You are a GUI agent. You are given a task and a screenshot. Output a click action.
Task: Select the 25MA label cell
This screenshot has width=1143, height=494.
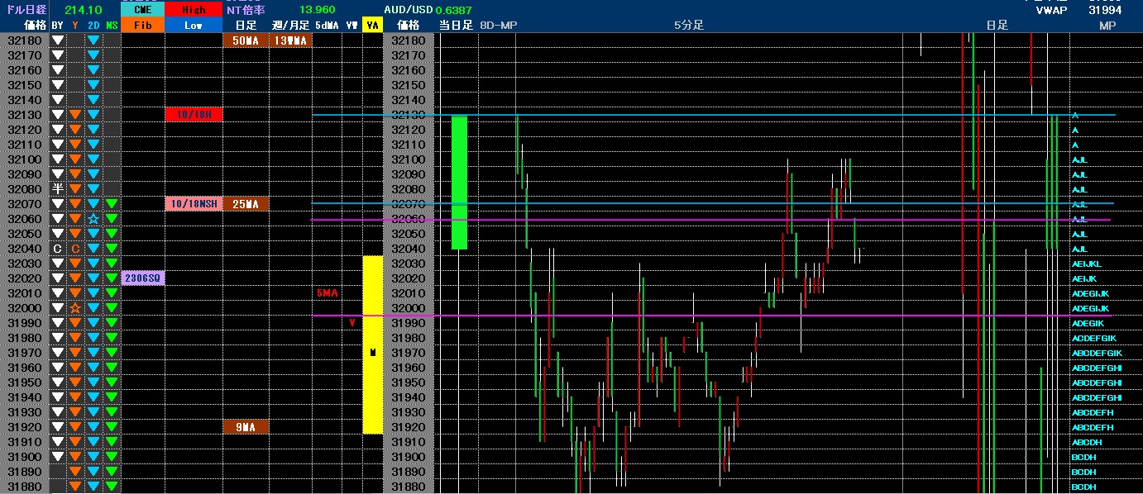(246, 204)
